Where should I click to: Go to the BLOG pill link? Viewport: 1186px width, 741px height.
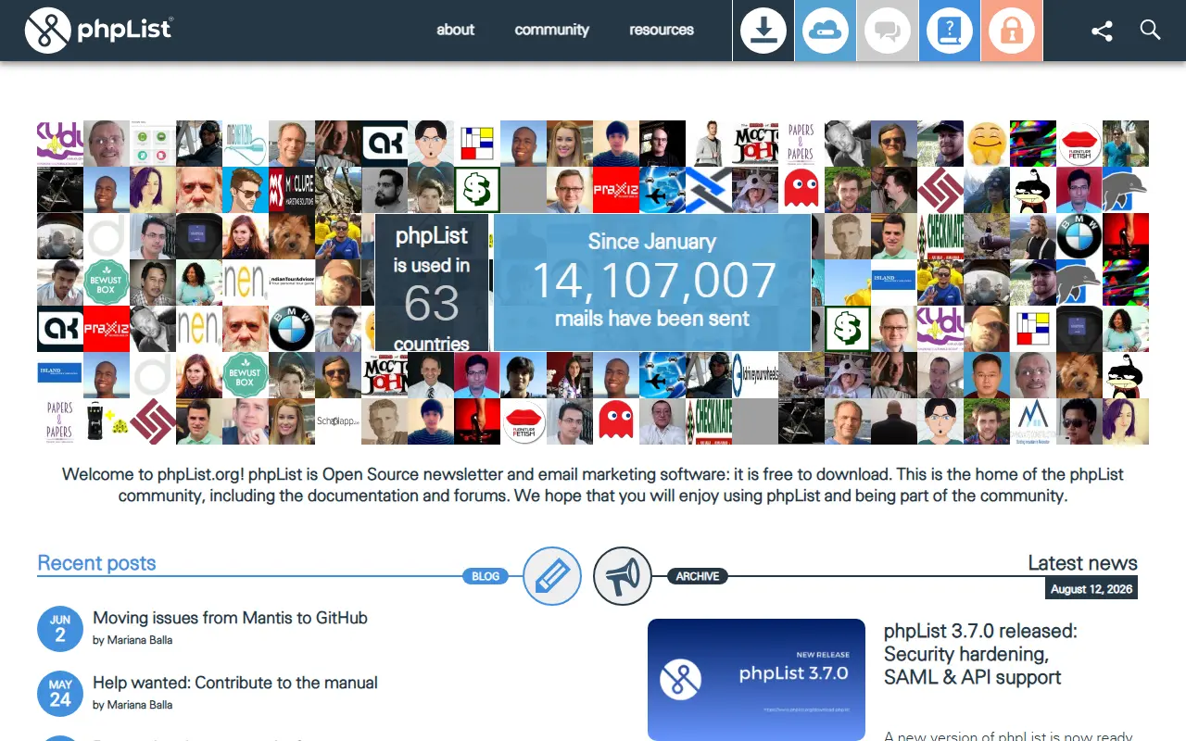point(486,576)
